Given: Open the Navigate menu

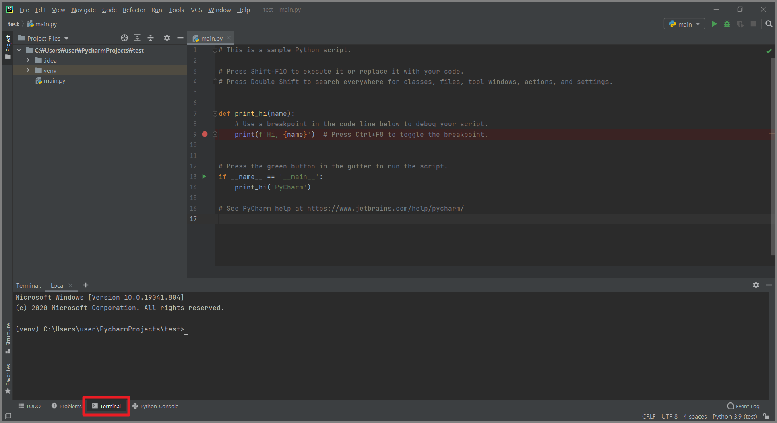Looking at the screenshot, I should 84,10.
